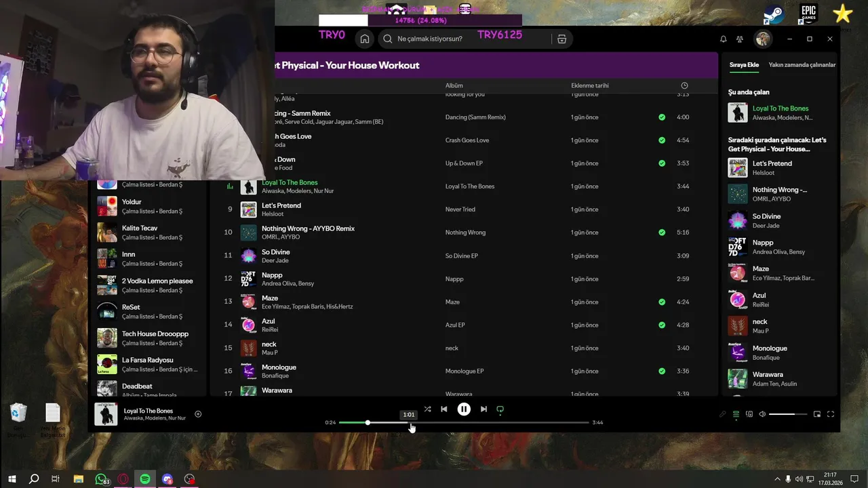Toggle shuffle playback

[x=427, y=409]
